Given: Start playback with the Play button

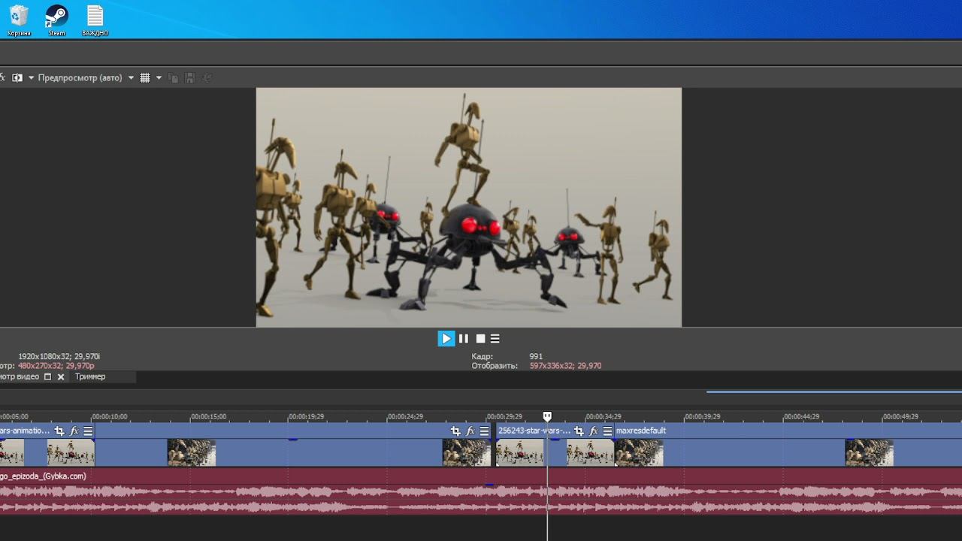Looking at the screenshot, I should click(446, 339).
